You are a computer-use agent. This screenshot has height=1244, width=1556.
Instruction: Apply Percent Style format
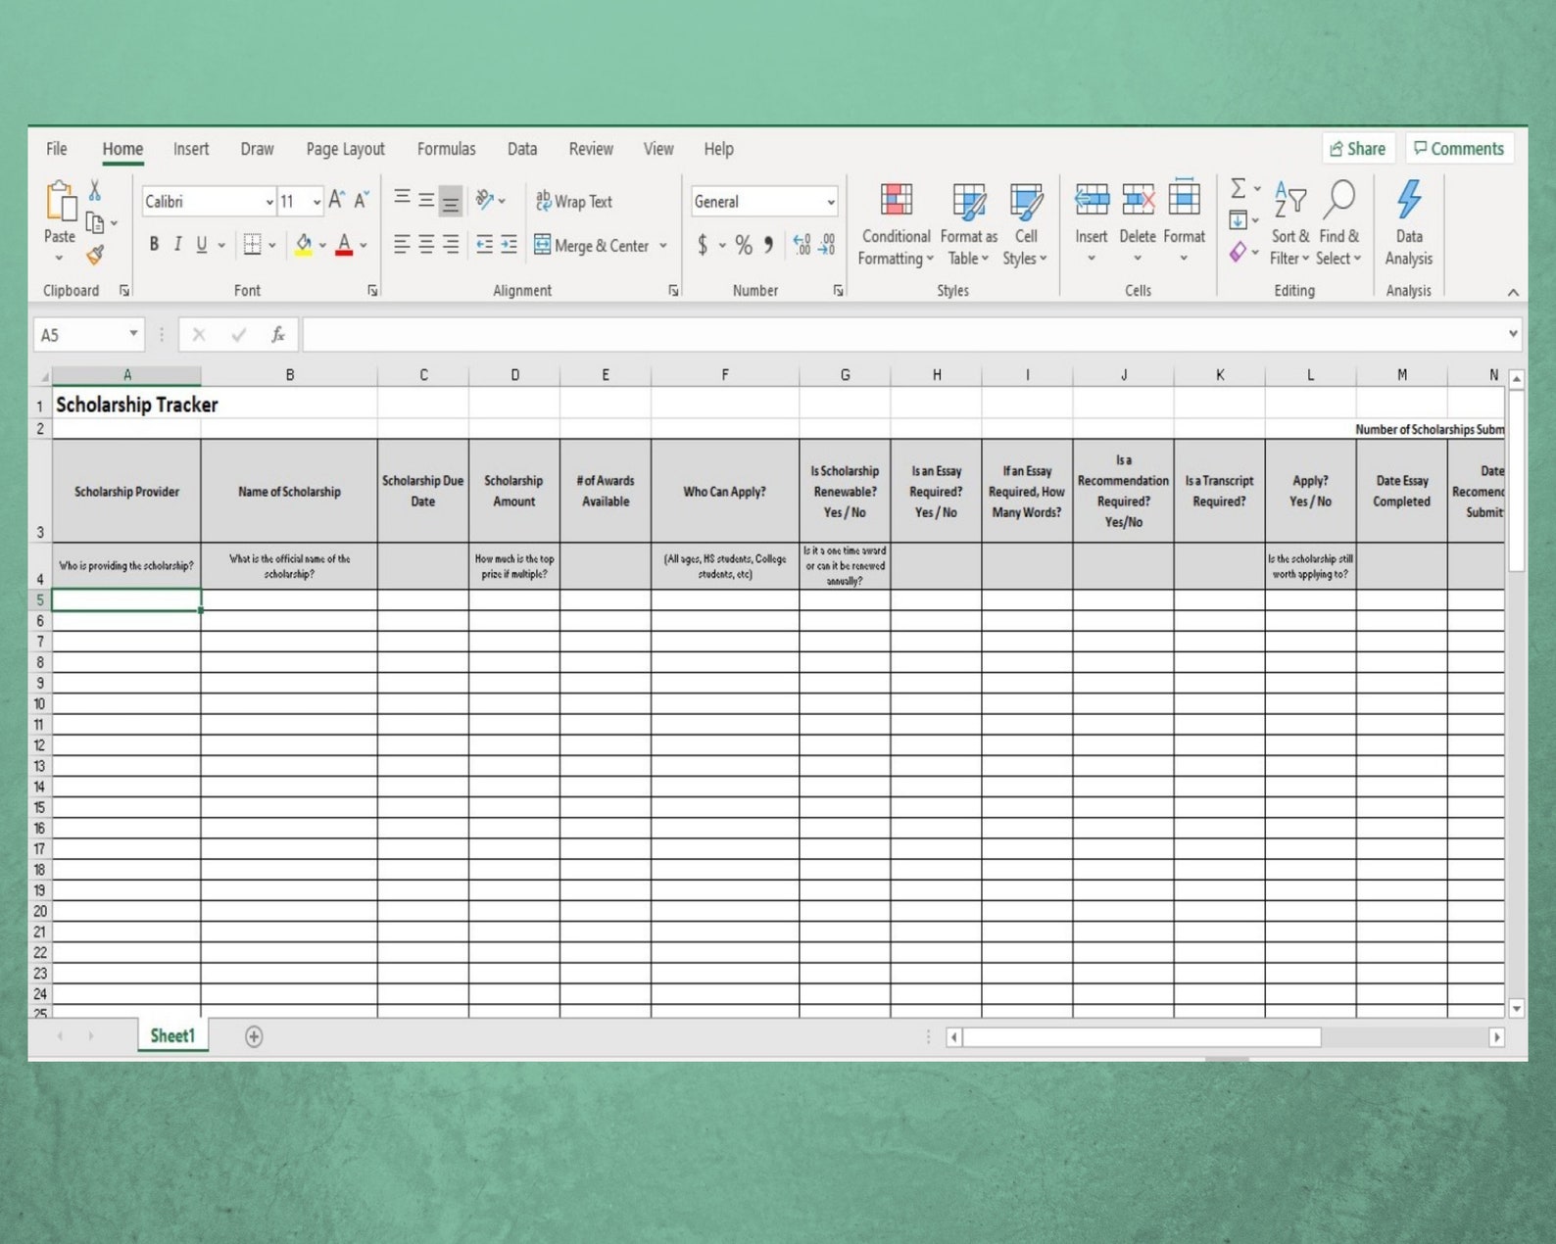[744, 245]
